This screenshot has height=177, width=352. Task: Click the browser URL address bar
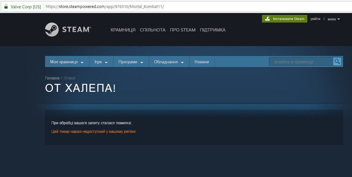point(198,7)
